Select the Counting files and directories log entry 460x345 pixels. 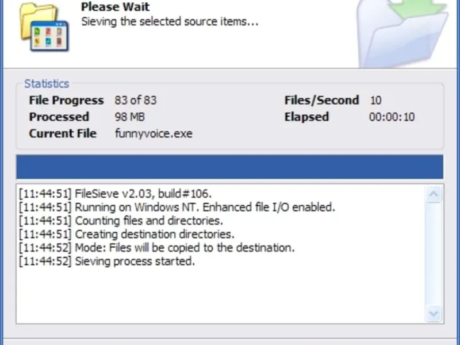[120, 221]
